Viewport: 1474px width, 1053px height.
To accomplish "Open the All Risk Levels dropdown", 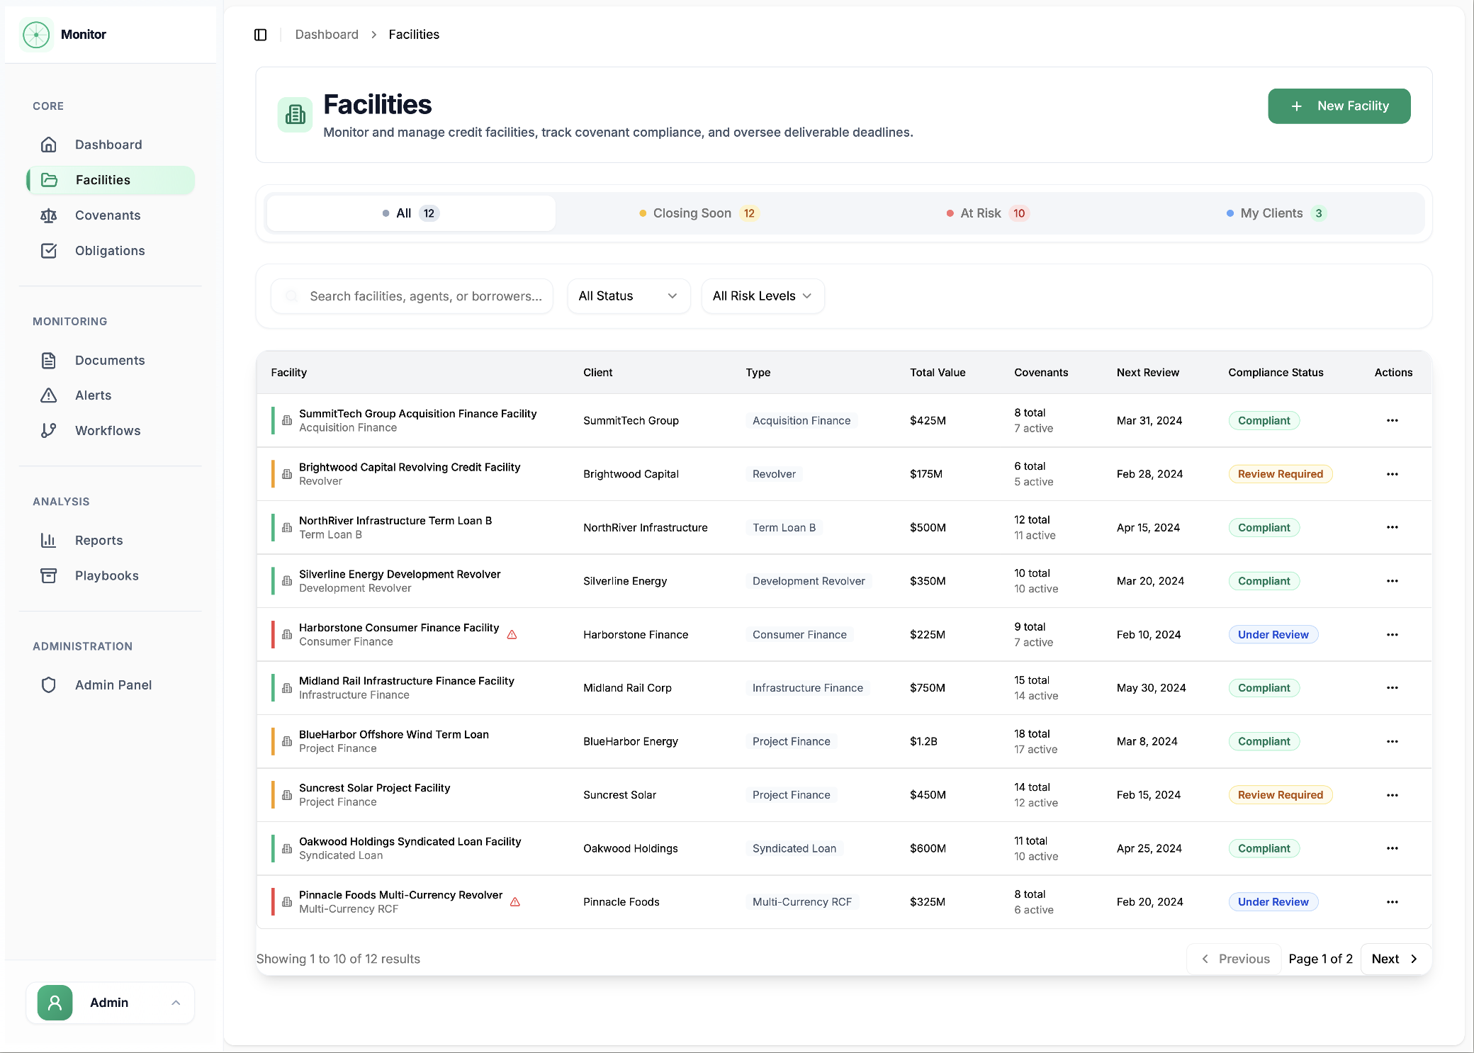I will click(763, 295).
